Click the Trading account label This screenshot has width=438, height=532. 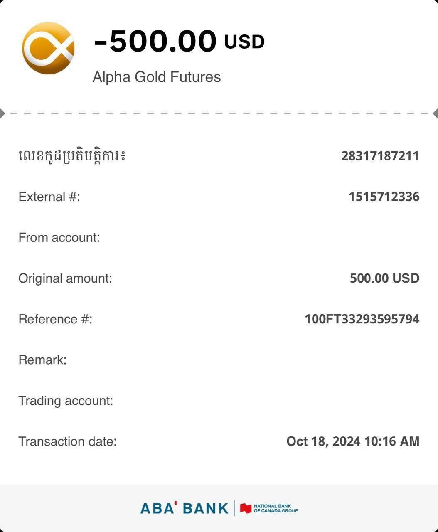(66, 401)
